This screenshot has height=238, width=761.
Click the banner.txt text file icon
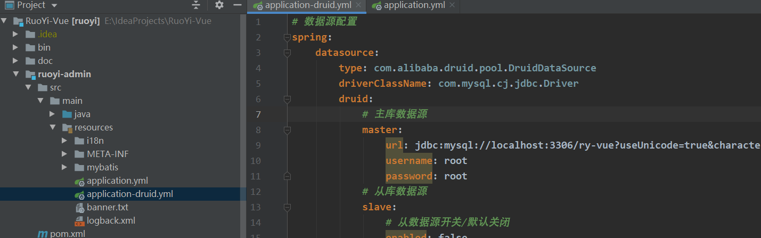(x=79, y=207)
